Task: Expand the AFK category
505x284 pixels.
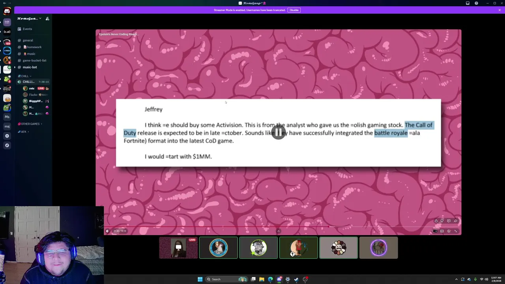Action: 23,132
